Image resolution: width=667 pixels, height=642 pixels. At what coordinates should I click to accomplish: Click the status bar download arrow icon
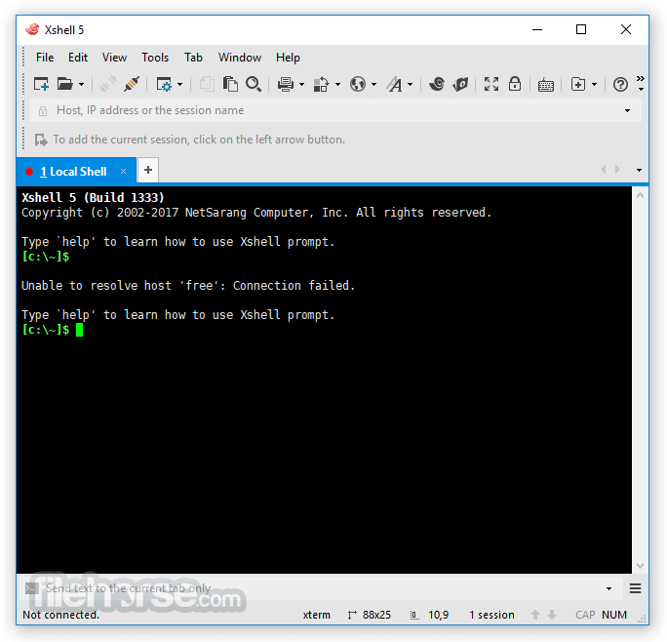point(552,615)
